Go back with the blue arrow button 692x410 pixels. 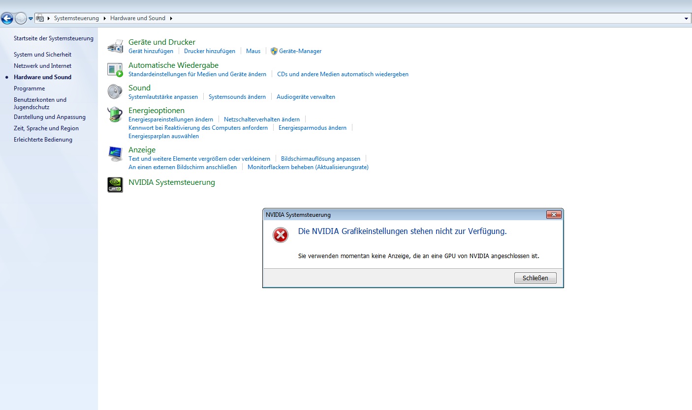click(x=7, y=18)
